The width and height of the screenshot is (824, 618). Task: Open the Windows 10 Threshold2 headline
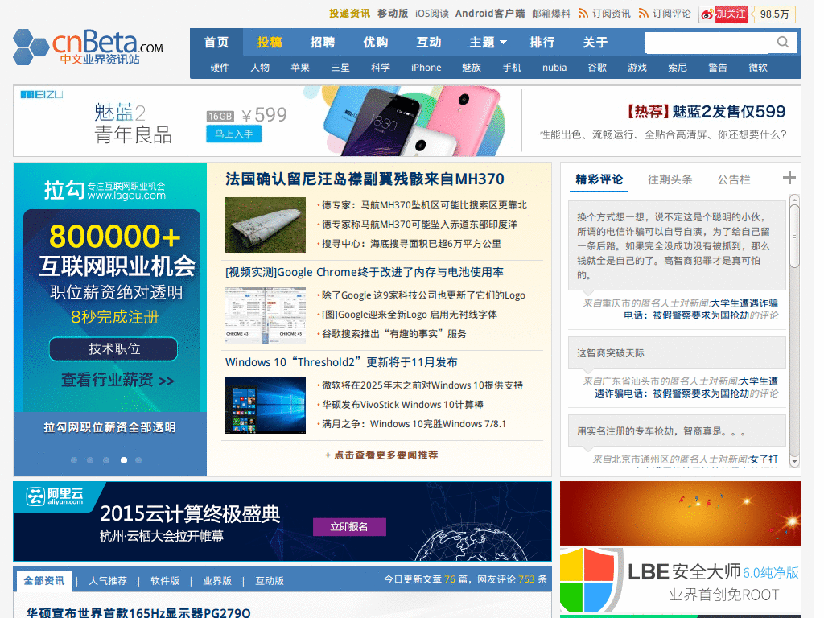(341, 362)
